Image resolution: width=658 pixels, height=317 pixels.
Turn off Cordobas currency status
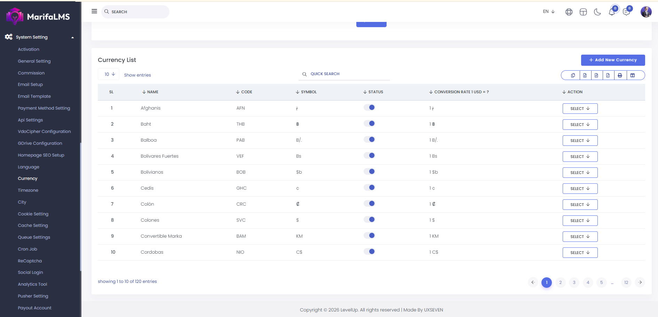click(369, 252)
